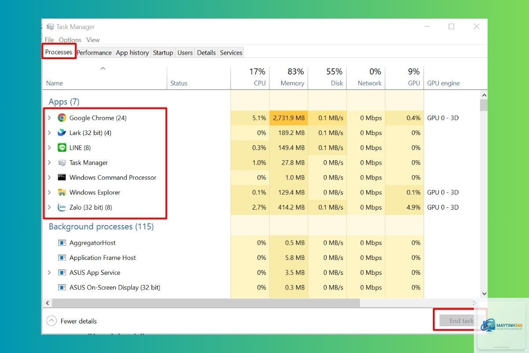Click the End task button
Viewport: 529px width, 353px height.
click(x=458, y=321)
